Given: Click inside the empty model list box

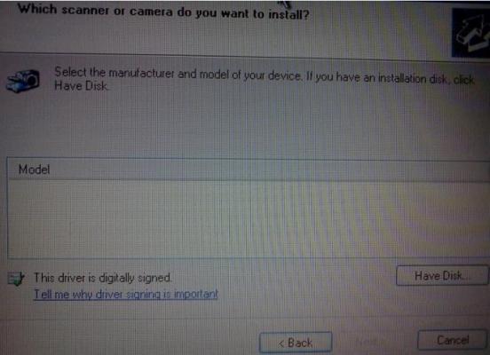Looking at the screenshot, I should 249,220.
